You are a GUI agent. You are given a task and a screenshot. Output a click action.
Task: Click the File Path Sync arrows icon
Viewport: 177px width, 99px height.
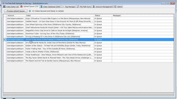click(78, 7)
